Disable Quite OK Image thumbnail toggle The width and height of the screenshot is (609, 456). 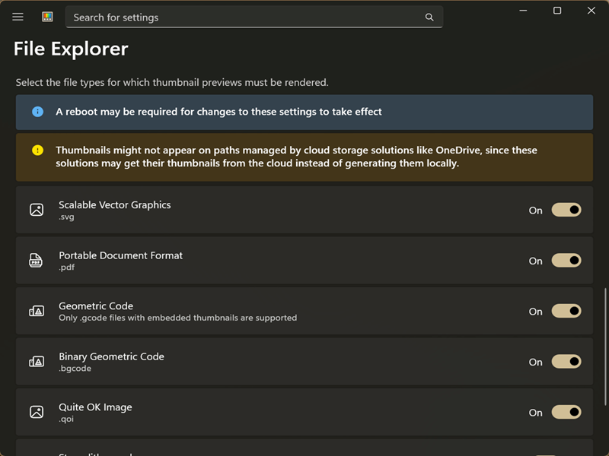click(566, 412)
